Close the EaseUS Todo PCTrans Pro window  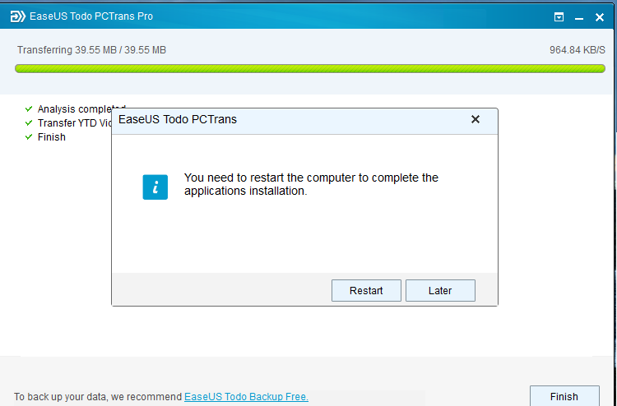[x=599, y=17]
